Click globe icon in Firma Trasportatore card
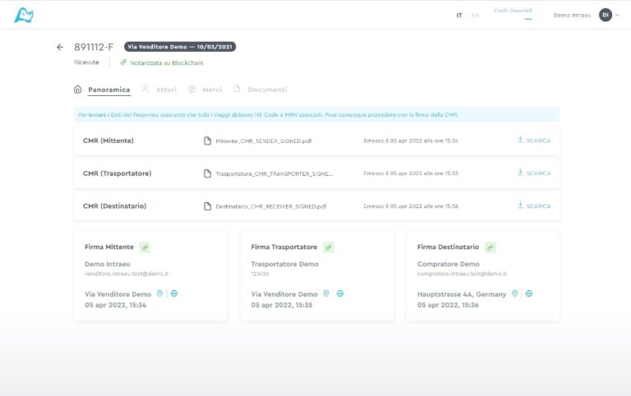The image size is (631, 396). pos(340,293)
